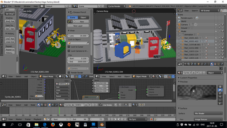
Task: Open the File menu
Action: pos(10,6)
